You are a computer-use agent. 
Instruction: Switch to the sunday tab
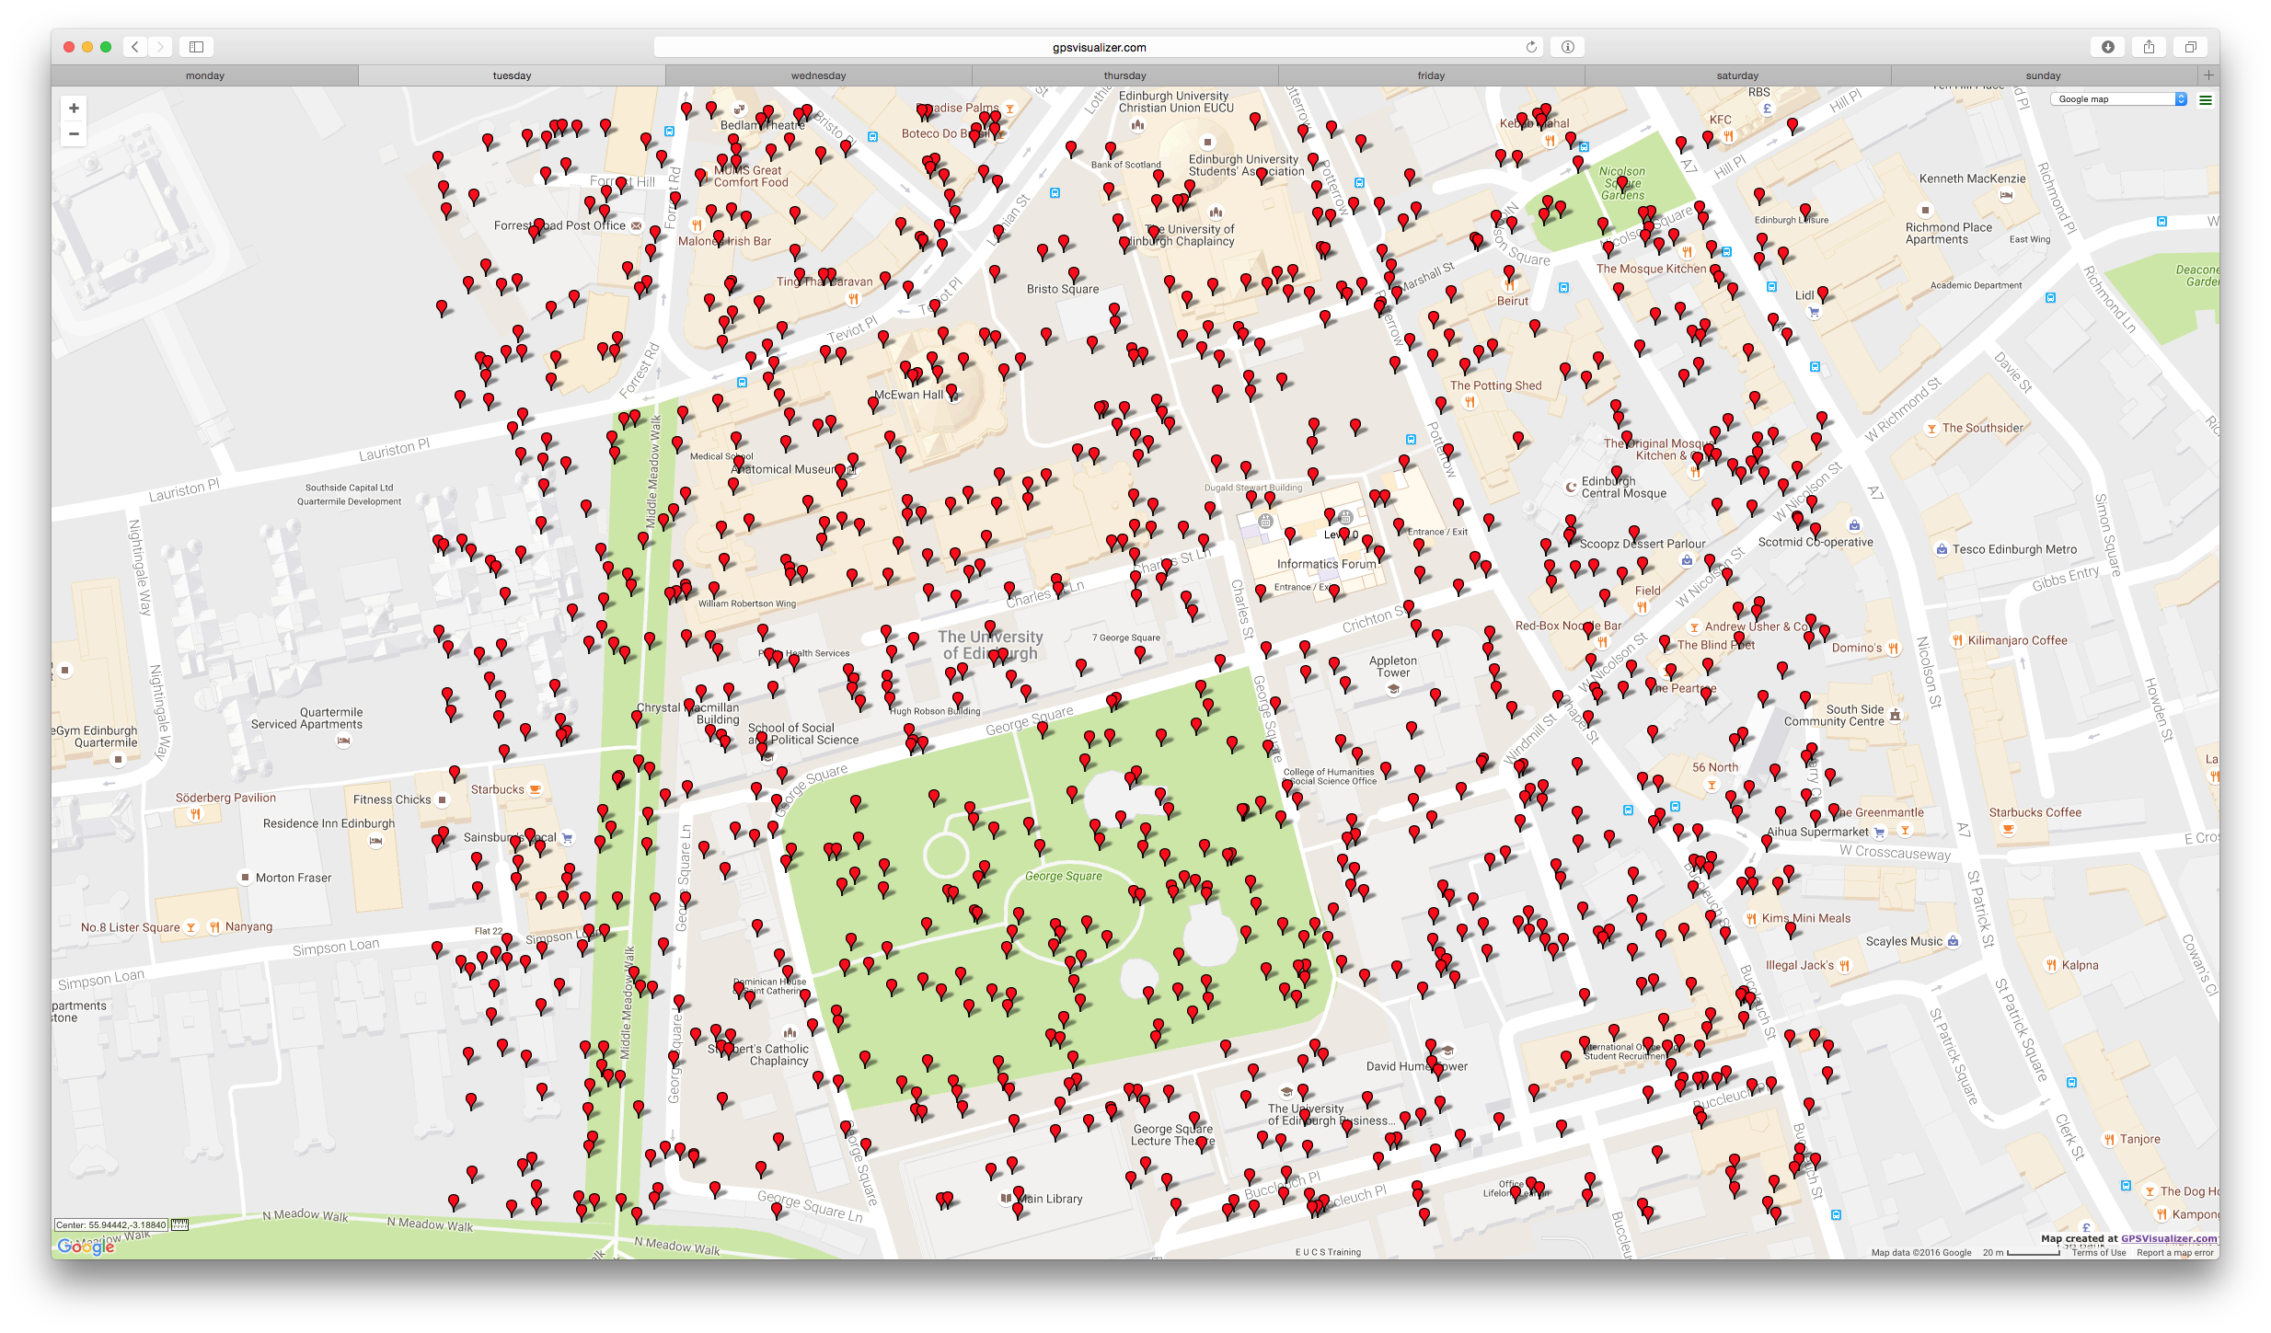2044,75
